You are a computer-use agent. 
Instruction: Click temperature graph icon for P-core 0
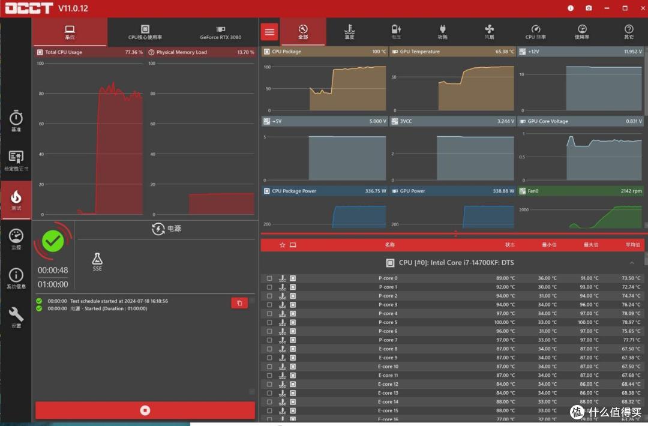(x=282, y=278)
